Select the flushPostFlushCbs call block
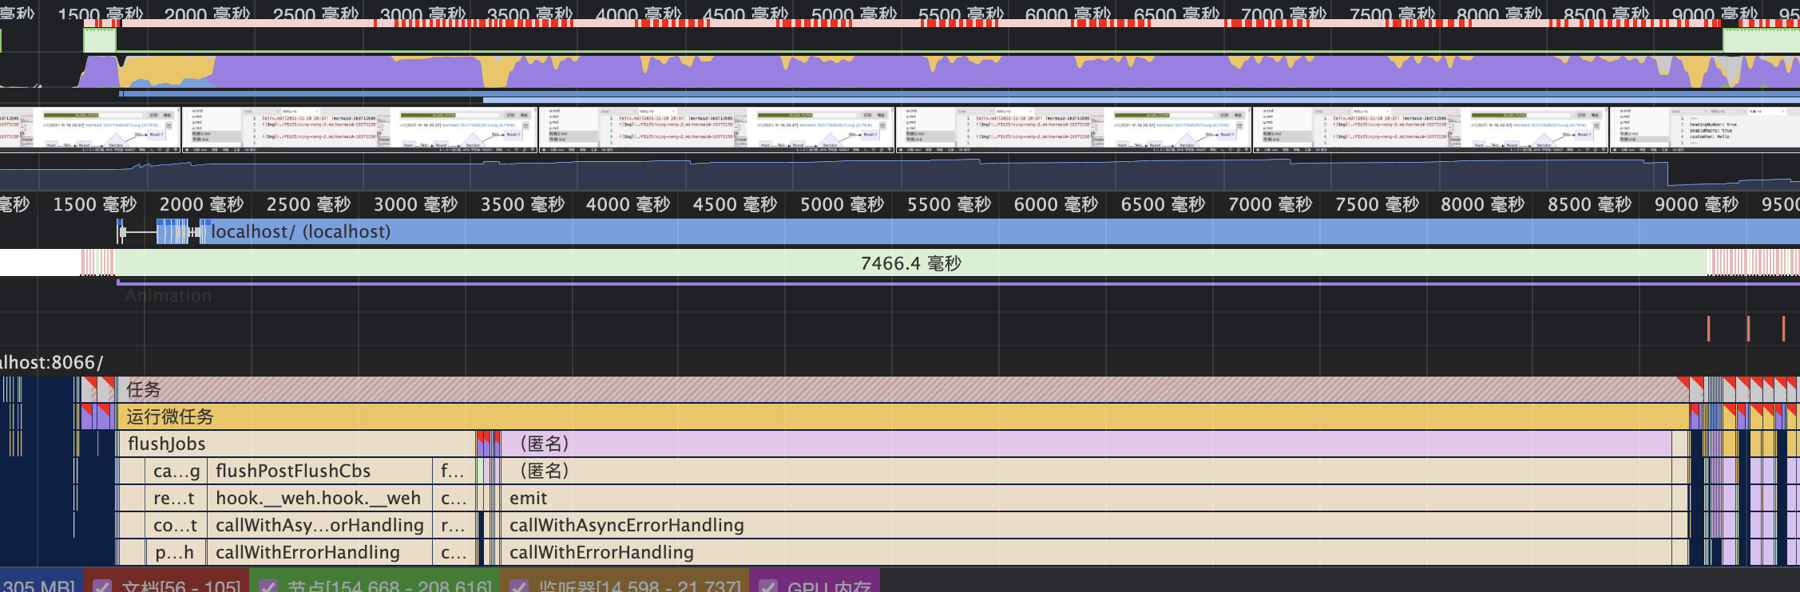 click(319, 471)
